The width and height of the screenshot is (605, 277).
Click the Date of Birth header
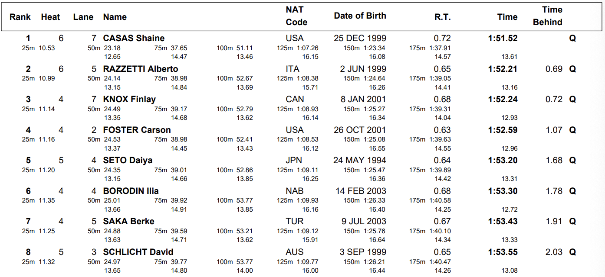(x=360, y=16)
